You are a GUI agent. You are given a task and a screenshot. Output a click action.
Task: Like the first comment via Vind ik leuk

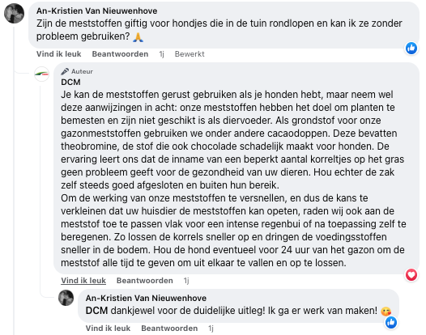pyautogui.click(x=58, y=54)
